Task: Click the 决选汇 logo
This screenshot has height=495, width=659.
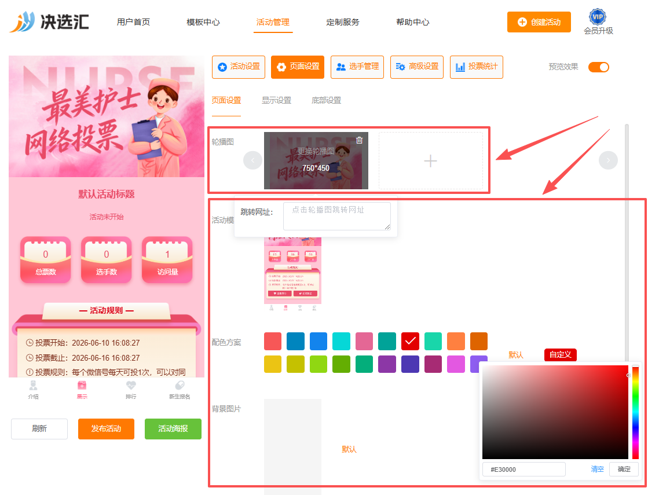Action: [x=49, y=22]
